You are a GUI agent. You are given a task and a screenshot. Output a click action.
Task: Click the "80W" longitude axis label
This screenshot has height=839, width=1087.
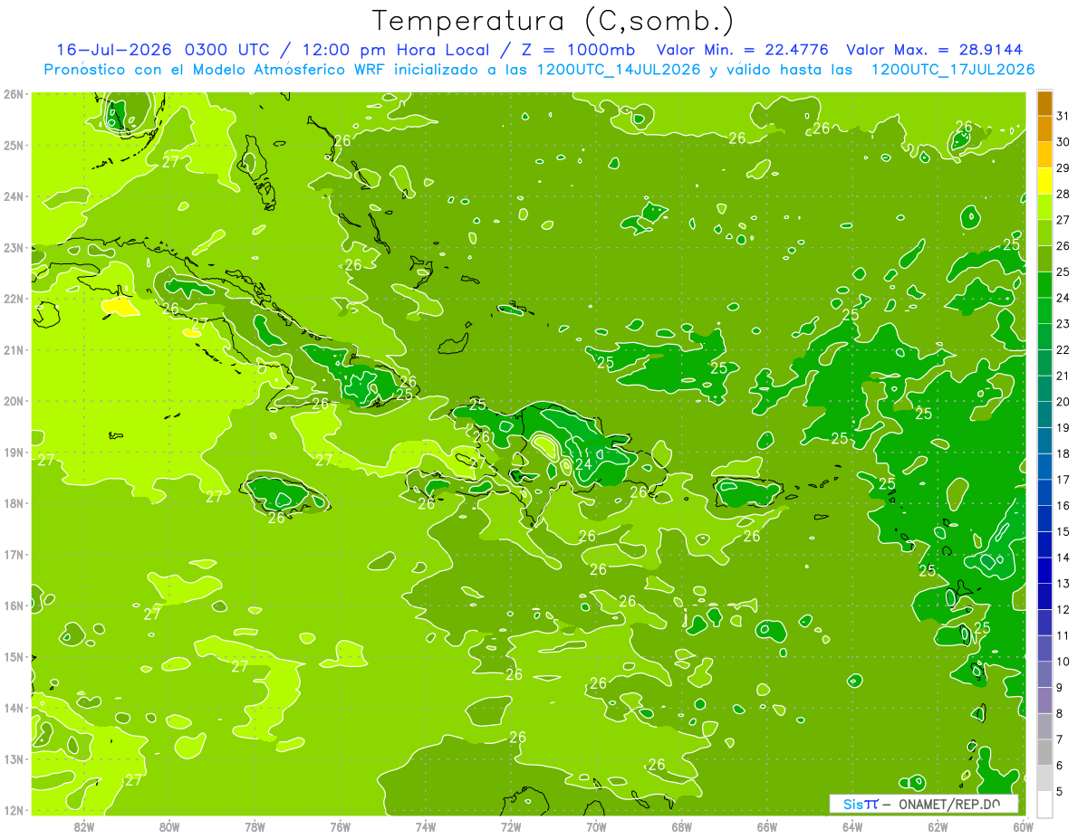tap(169, 826)
